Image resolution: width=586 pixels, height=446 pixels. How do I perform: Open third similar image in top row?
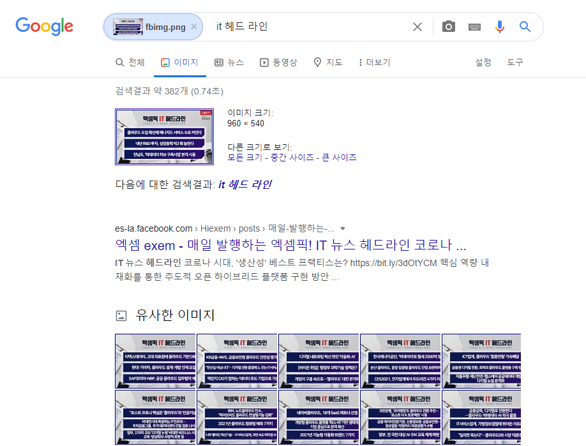tap(319, 361)
